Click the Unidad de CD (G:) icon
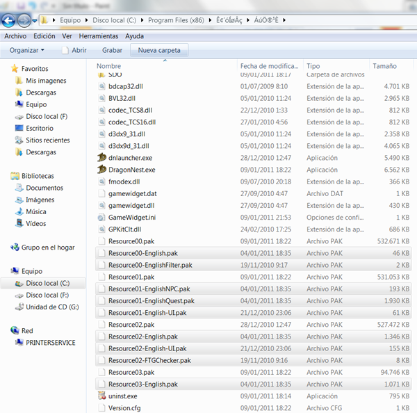The height and width of the screenshot is (413, 417). (19, 307)
